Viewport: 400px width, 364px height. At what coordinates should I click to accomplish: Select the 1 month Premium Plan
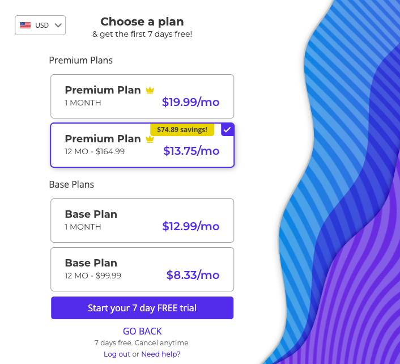click(142, 96)
